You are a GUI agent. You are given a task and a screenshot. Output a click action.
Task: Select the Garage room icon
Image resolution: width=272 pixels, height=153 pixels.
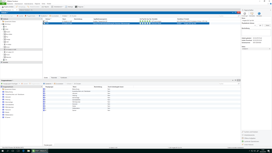point(5,39)
